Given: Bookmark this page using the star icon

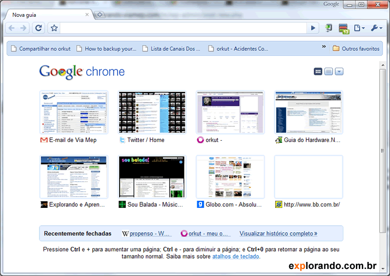Looking at the screenshot, I should point(54,28).
